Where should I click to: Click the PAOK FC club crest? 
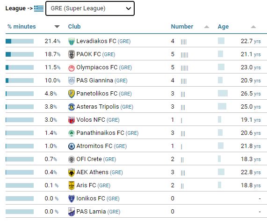[72, 55]
